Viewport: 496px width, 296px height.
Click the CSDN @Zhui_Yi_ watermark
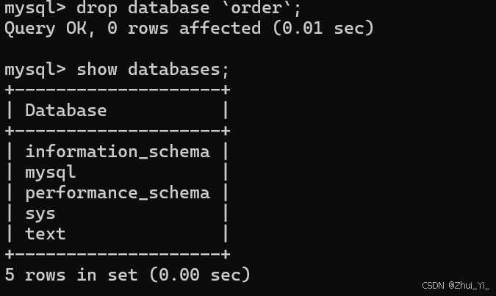coord(456,286)
